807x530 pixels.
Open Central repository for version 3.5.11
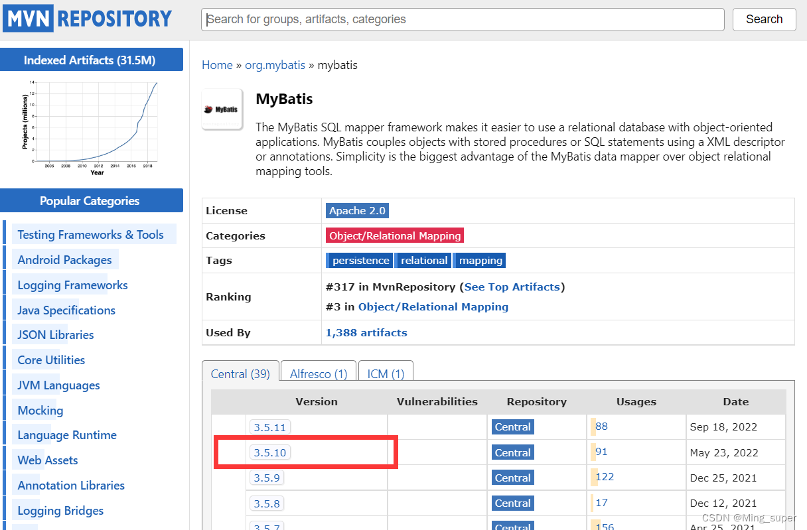(513, 427)
